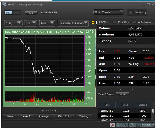Click the pager dots below the chart
Viewport: 155px width, 128px height.
(49, 110)
